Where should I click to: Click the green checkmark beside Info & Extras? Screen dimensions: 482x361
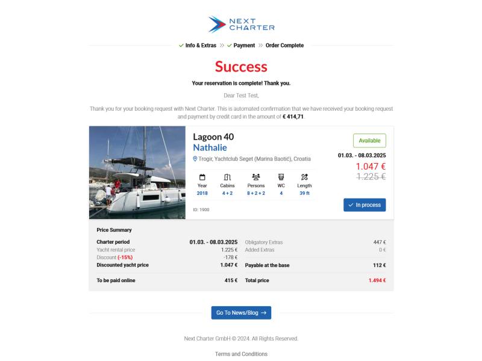[x=181, y=46]
